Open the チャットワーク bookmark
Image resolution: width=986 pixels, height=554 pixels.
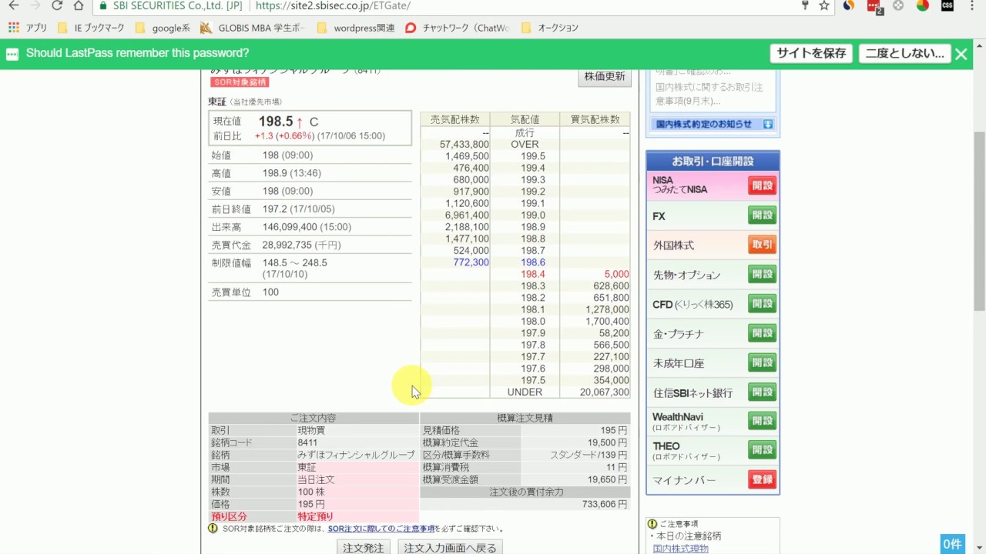coord(458,28)
